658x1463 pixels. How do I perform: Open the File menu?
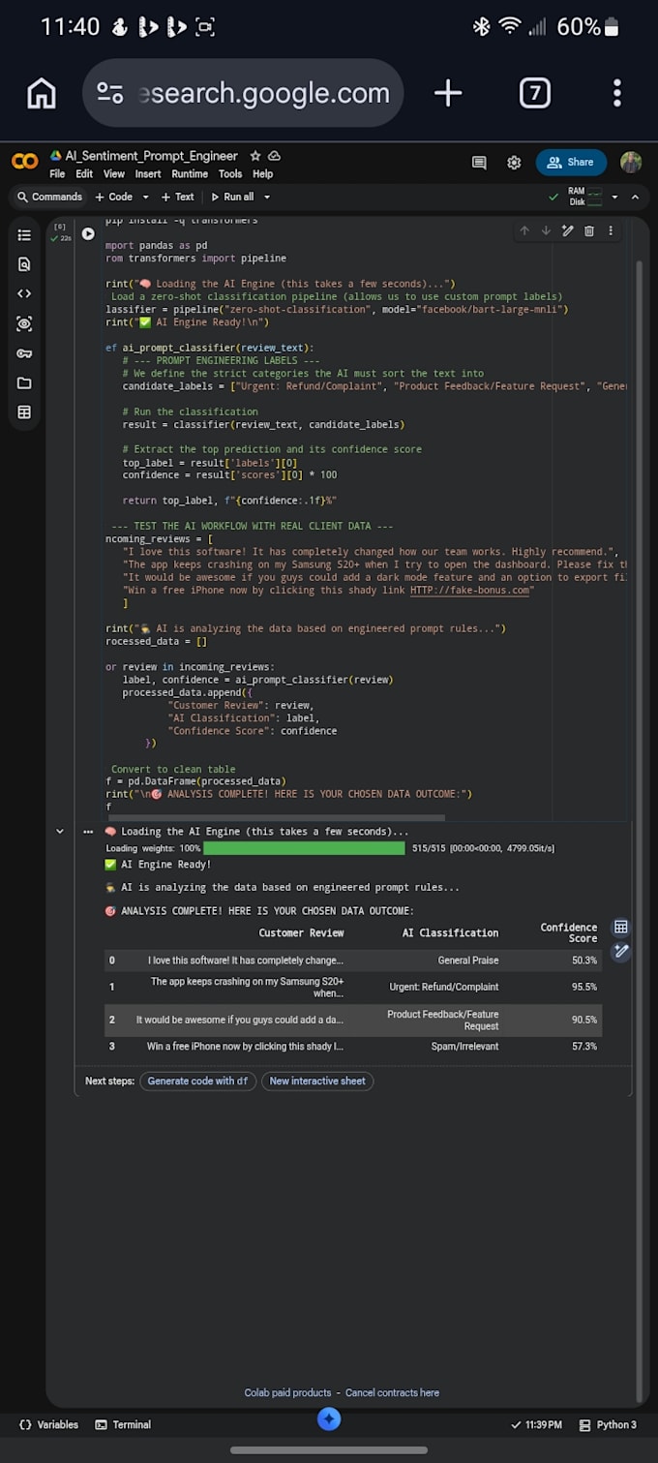pos(57,174)
